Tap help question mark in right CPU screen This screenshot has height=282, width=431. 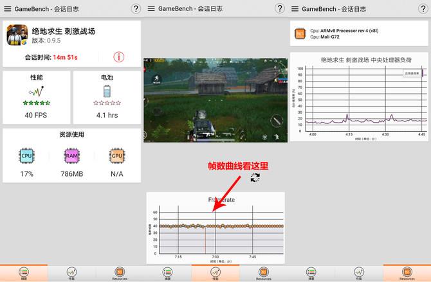point(423,9)
